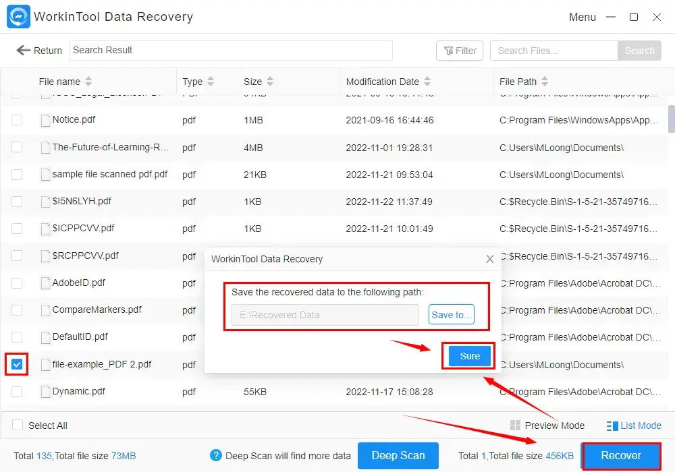Click the Search button
Image resolution: width=675 pixels, height=472 pixels.
tap(639, 51)
